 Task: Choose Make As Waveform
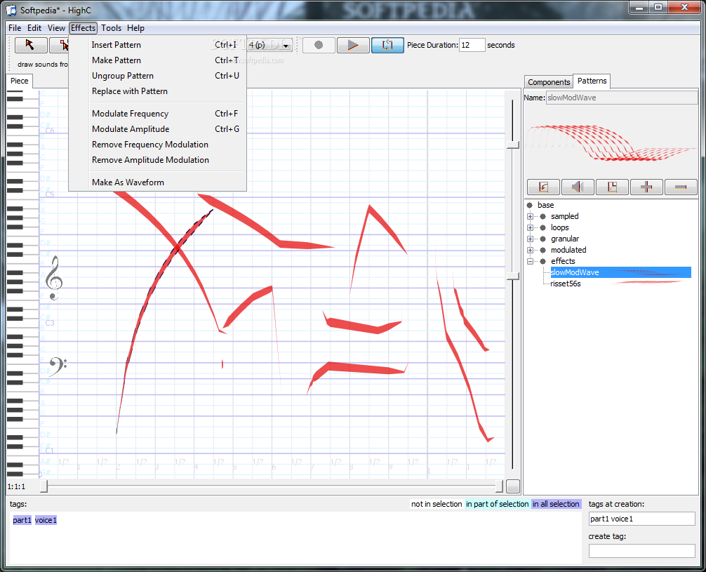(158, 182)
